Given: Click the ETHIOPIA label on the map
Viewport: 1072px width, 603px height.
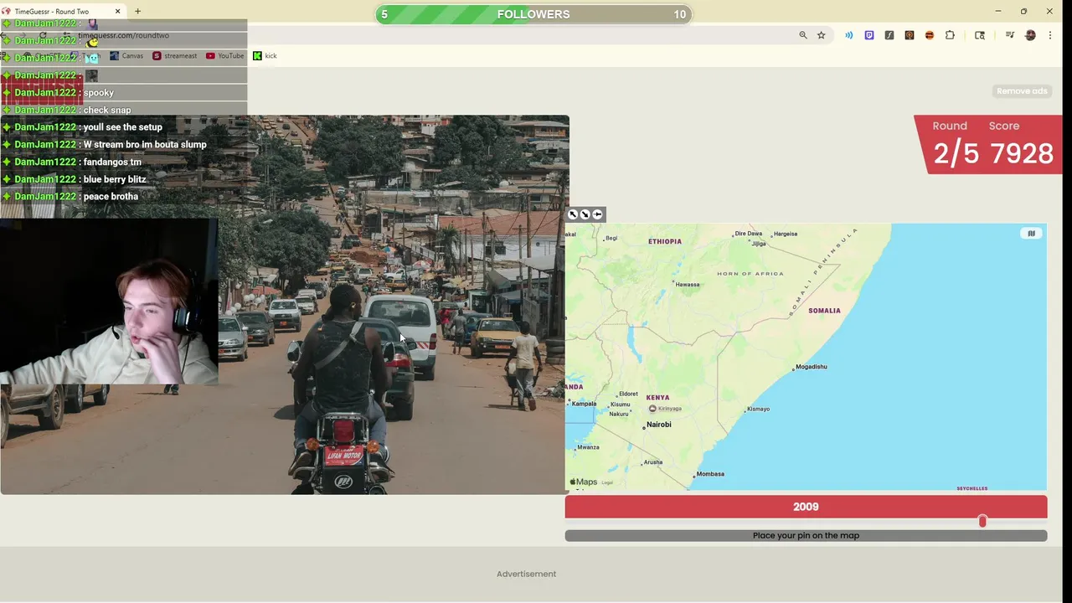Looking at the screenshot, I should coord(665,241).
